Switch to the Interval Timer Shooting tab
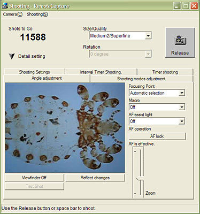This screenshot has width=200, height=214. point(101,72)
